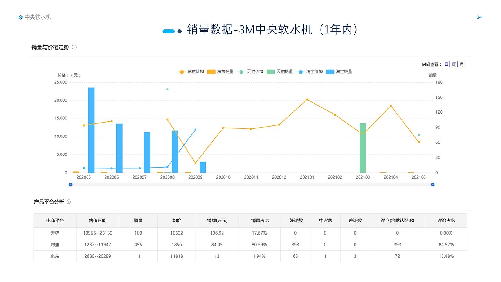Click the chart zoom slider track
This screenshot has width=501, height=282.
pos(252,184)
